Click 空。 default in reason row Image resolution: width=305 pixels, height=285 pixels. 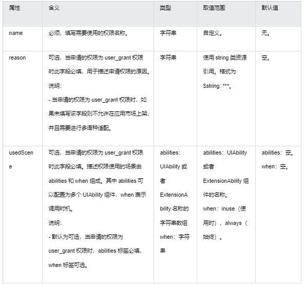265,58
